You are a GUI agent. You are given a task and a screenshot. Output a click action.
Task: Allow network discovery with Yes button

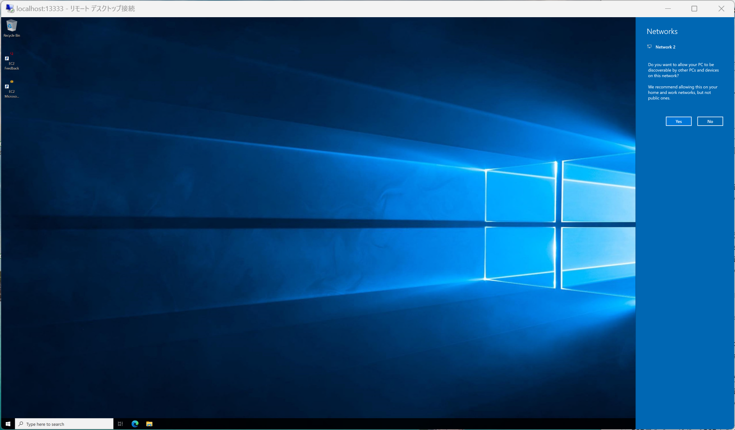(x=678, y=121)
